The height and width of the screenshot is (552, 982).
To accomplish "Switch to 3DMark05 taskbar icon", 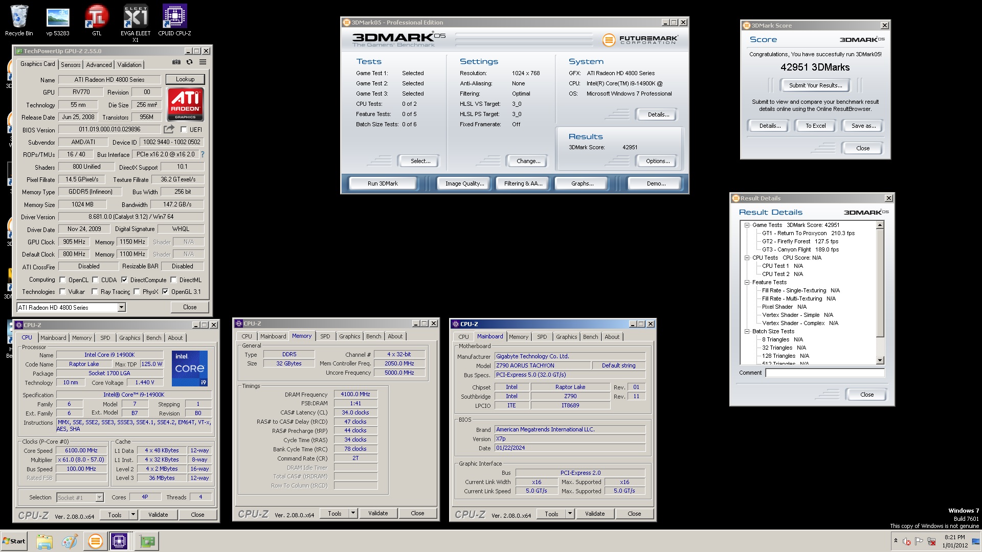I will [x=95, y=541].
